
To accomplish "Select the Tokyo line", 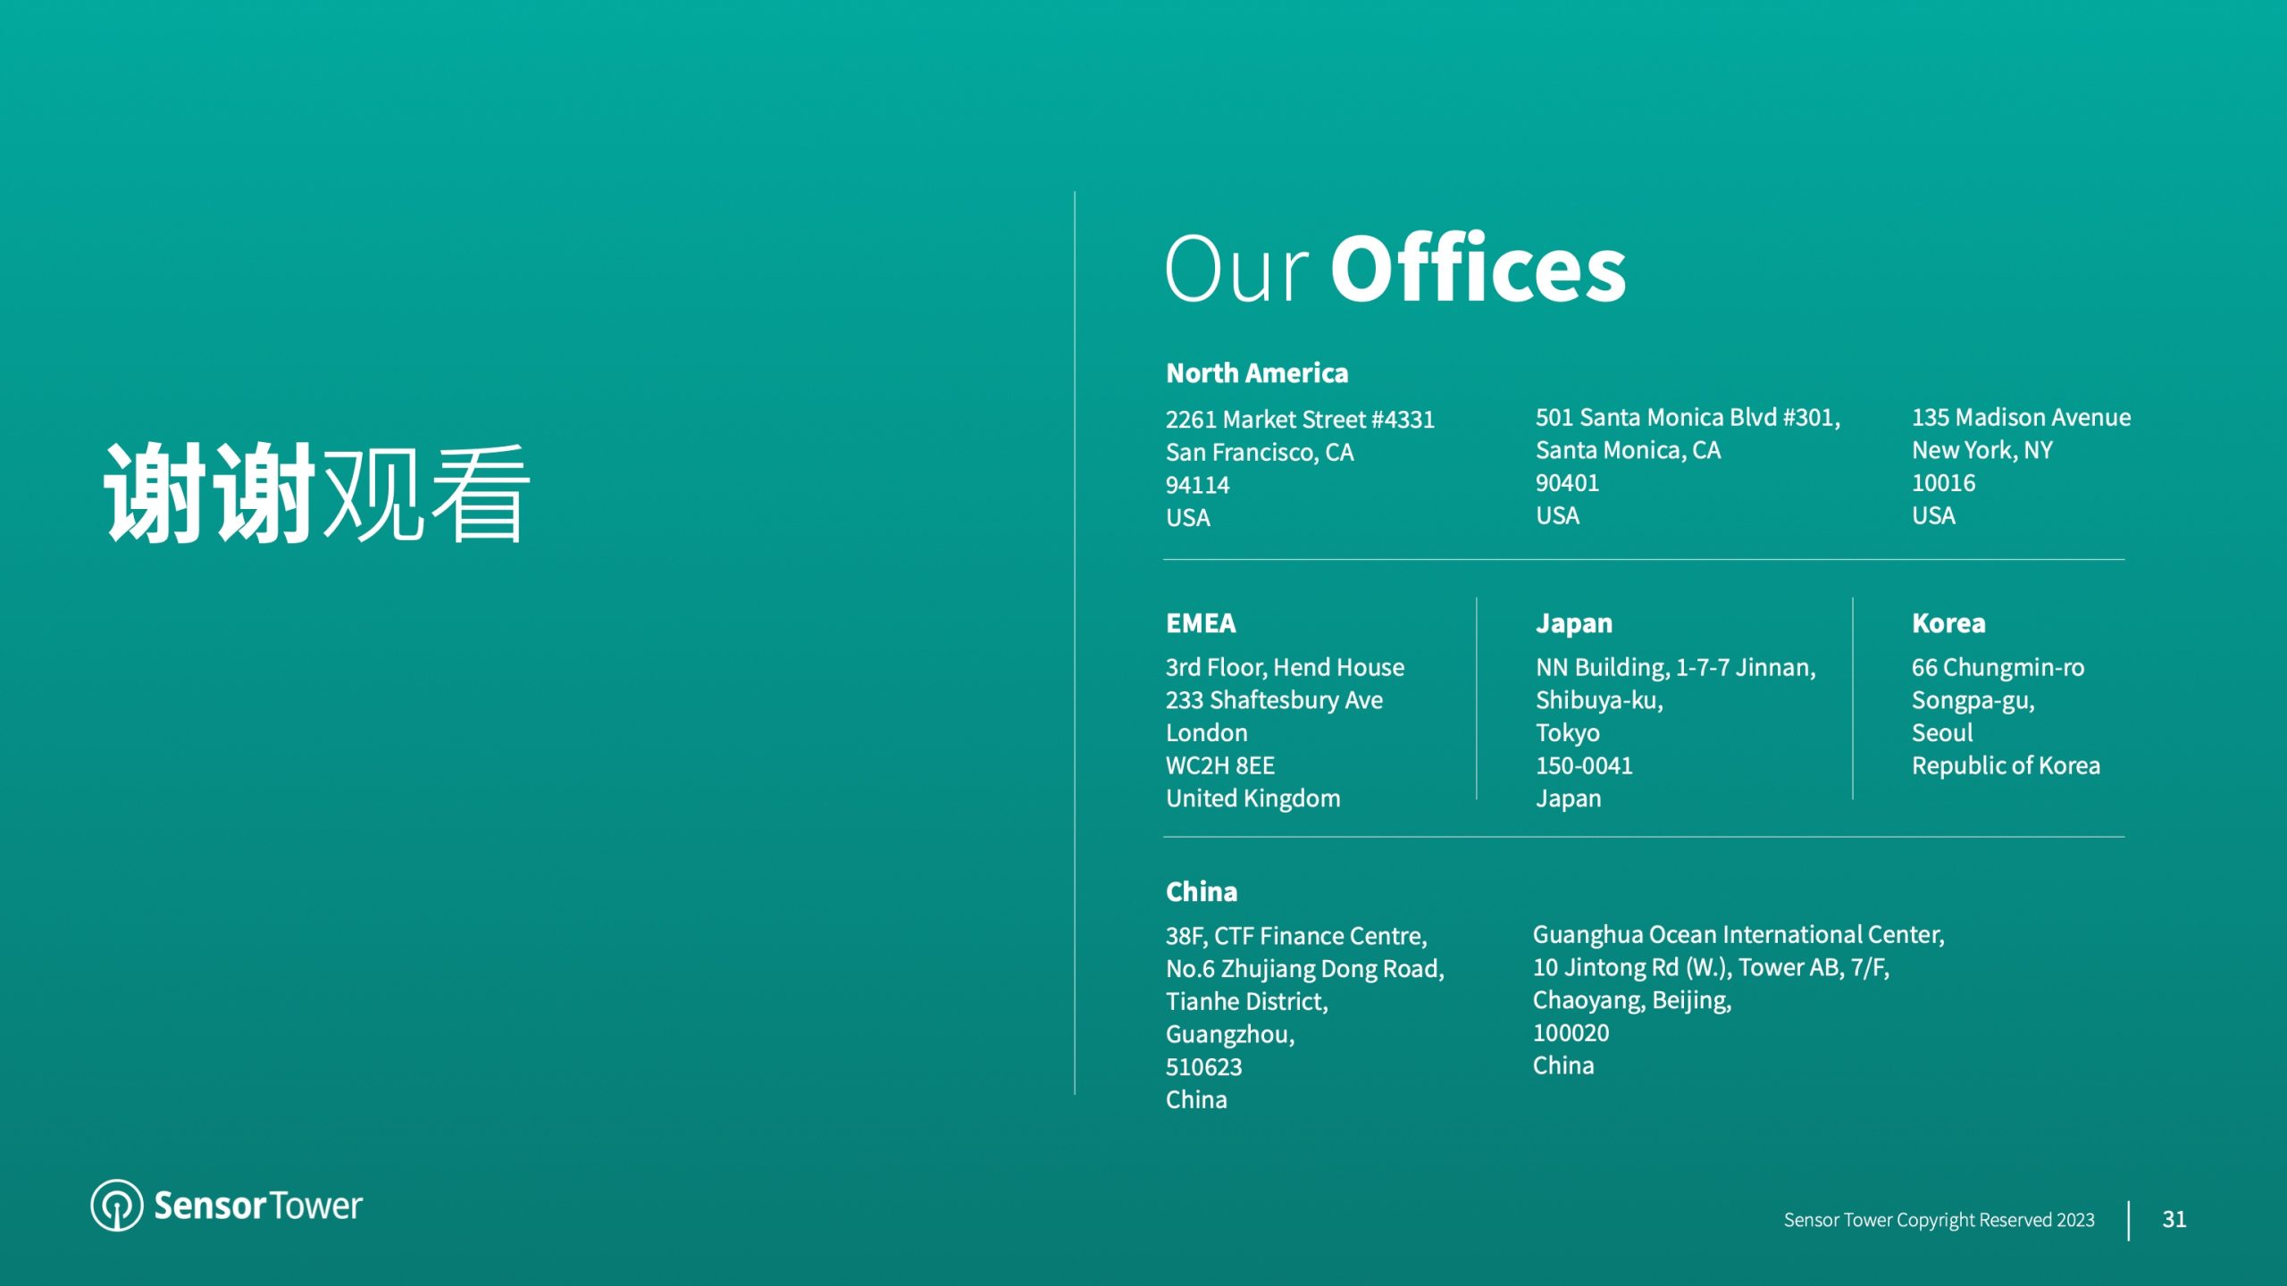I will point(1567,733).
